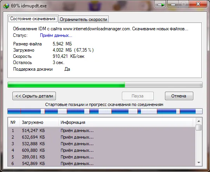The width and height of the screenshot is (210, 172).
Task: Click the disabled maximize button
Action: tap(184, 4)
